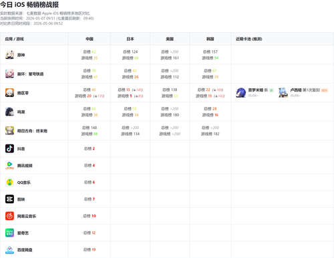334x258 pixels.
Task: Click the 鸣潮 name text
Action: (x=21, y=112)
